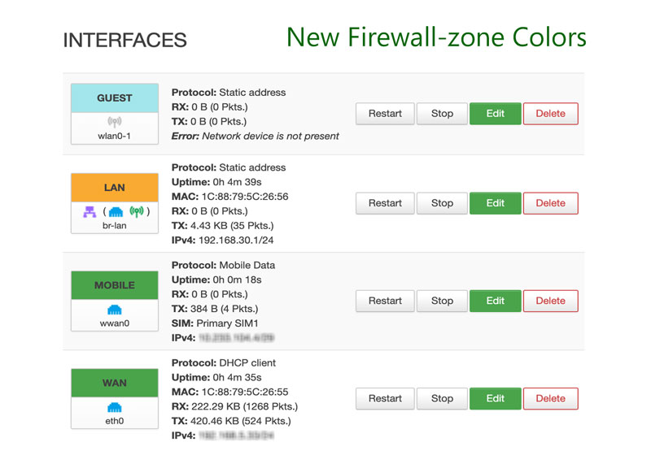Image resolution: width=651 pixels, height=464 pixels.
Task: Select the green MOBILE zone badge
Action: tap(115, 285)
